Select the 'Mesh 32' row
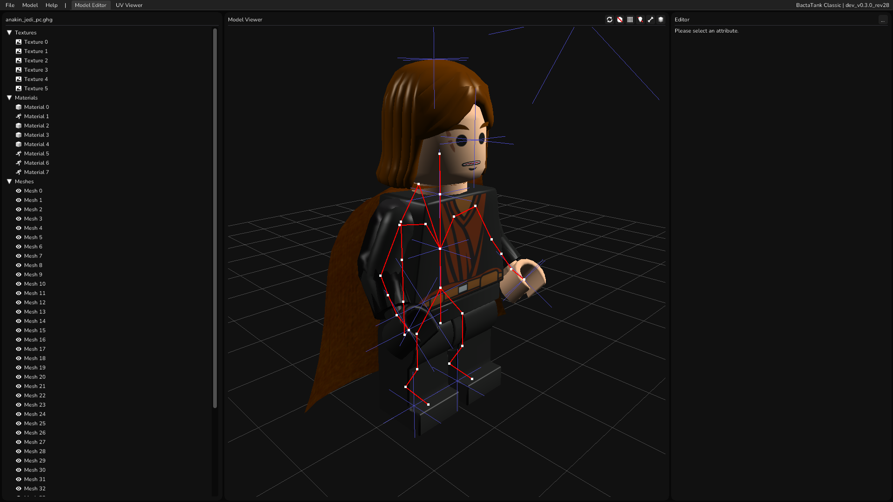The height and width of the screenshot is (502, 893). (107, 489)
